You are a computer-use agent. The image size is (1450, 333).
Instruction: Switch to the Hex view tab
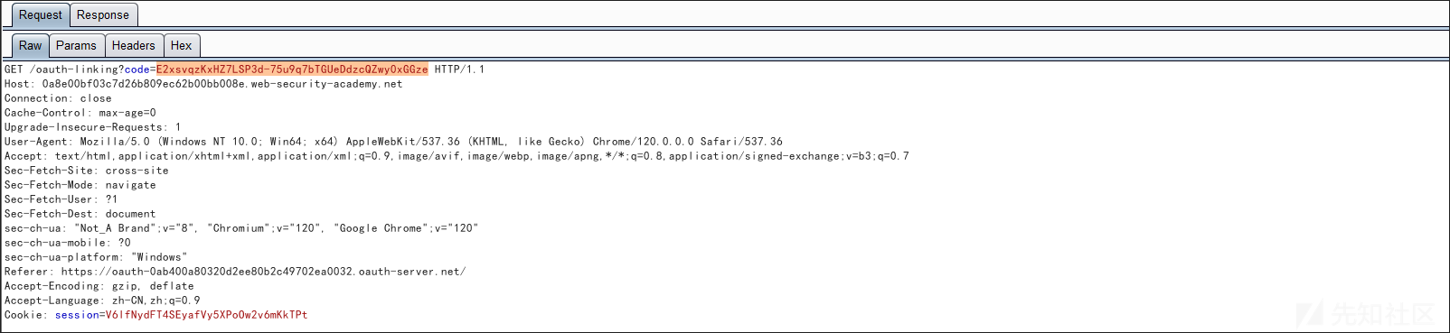(x=182, y=45)
